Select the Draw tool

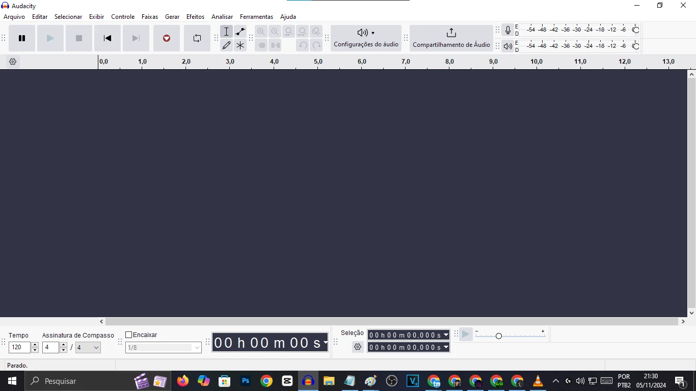click(x=227, y=45)
